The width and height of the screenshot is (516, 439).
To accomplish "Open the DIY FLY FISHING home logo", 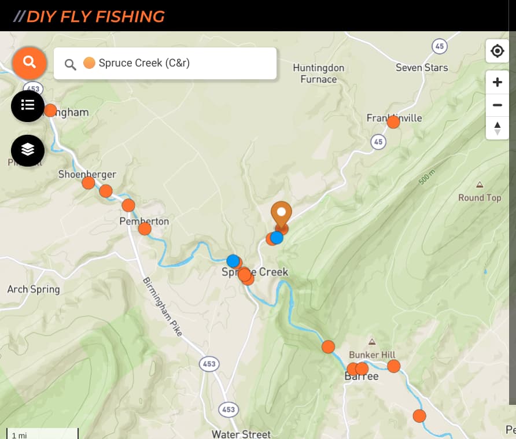I will click(90, 16).
